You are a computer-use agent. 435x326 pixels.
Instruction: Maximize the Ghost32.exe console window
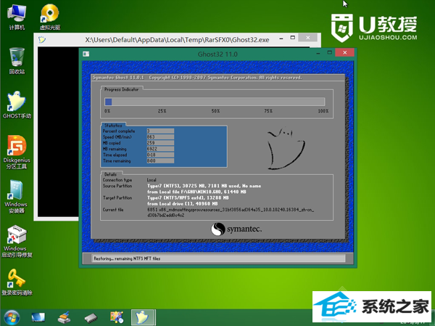[292, 38]
